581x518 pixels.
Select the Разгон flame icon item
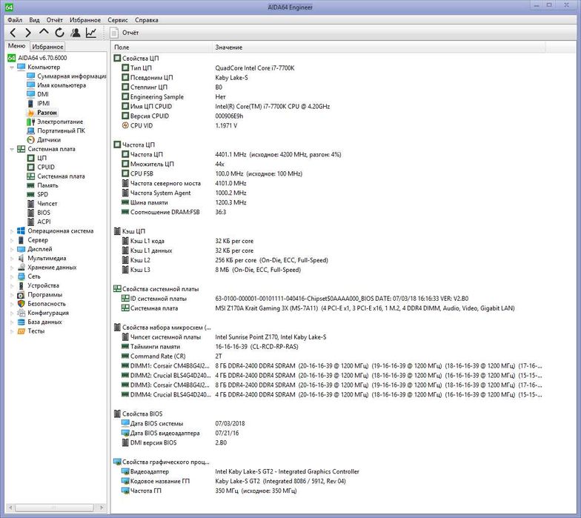[43, 113]
